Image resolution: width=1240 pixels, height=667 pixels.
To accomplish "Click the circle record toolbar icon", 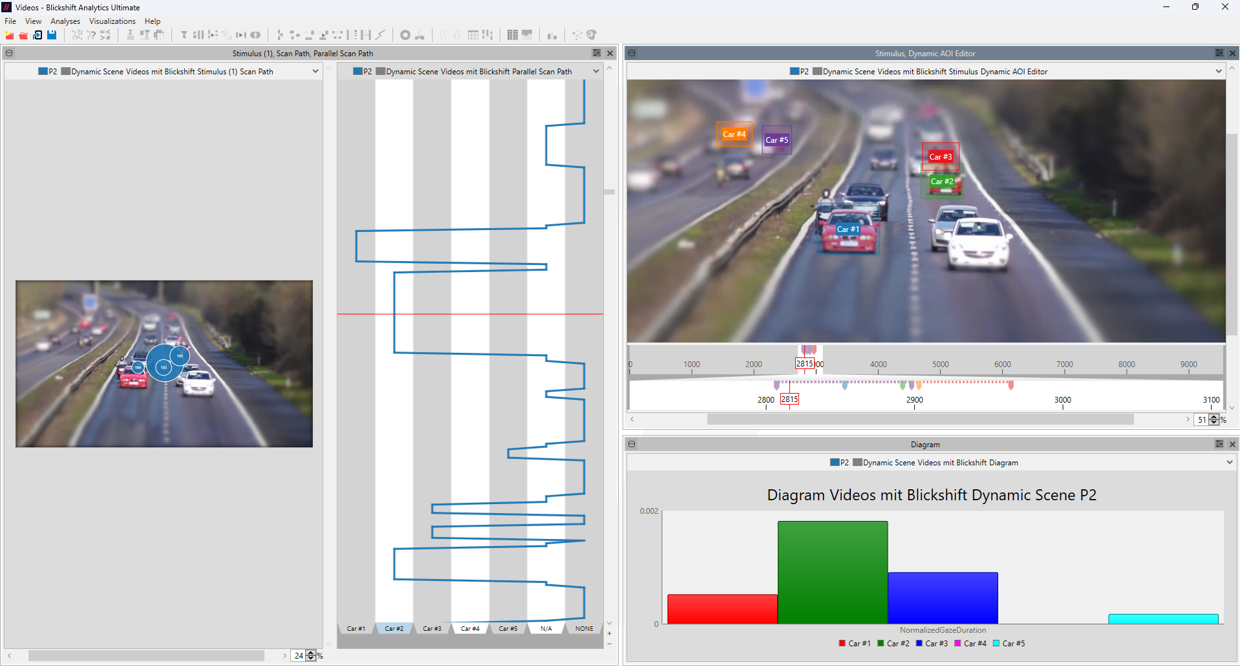I will coord(405,35).
